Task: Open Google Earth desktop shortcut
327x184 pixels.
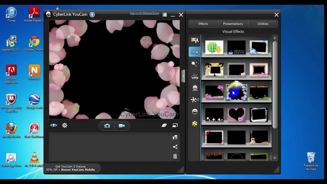Action: coord(34,101)
